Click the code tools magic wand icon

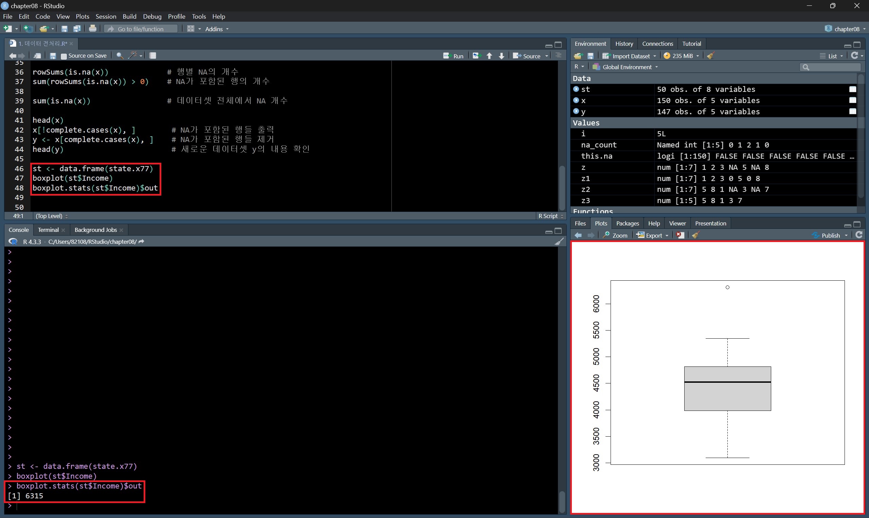(x=132, y=56)
